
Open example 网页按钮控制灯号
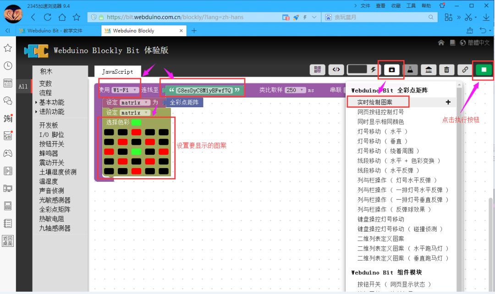(x=380, y=112)
